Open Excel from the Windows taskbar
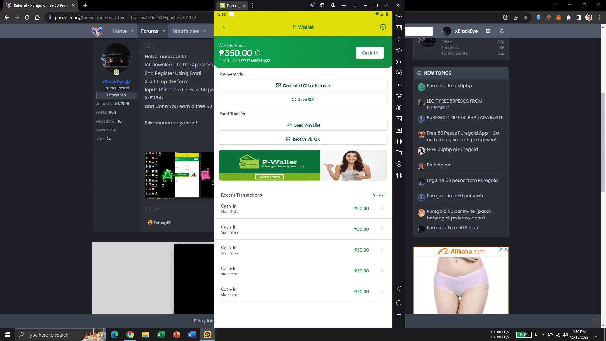 [161, 335]
